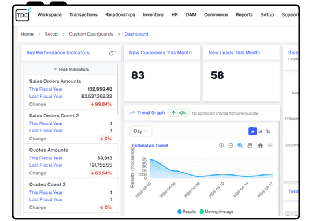Screen dimensions: 312x221
Task: Open Sales Orders Count 2 Last Fiscal Year
Action: tap(46, 131)
